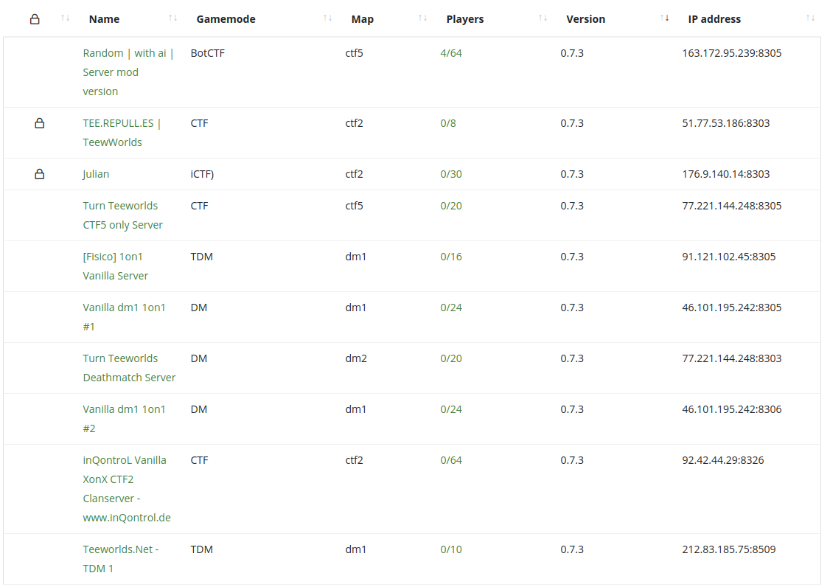Select IP 176.9.140.14:8303
830x587 pixels.
pyautogui.click(x=726, y=174)
